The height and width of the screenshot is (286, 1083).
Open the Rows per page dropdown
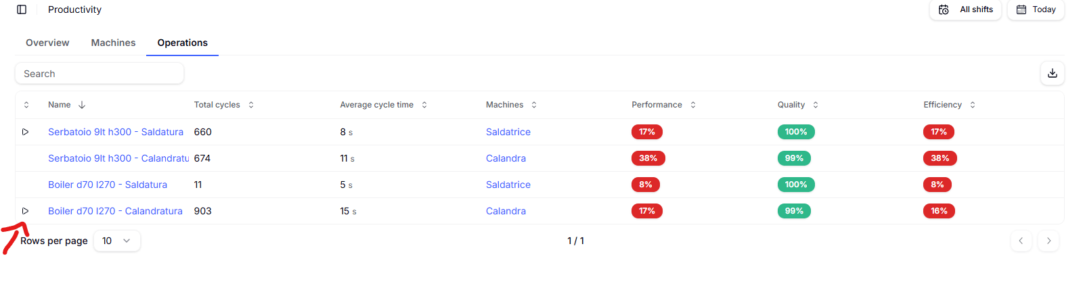[x=116, y=241]
